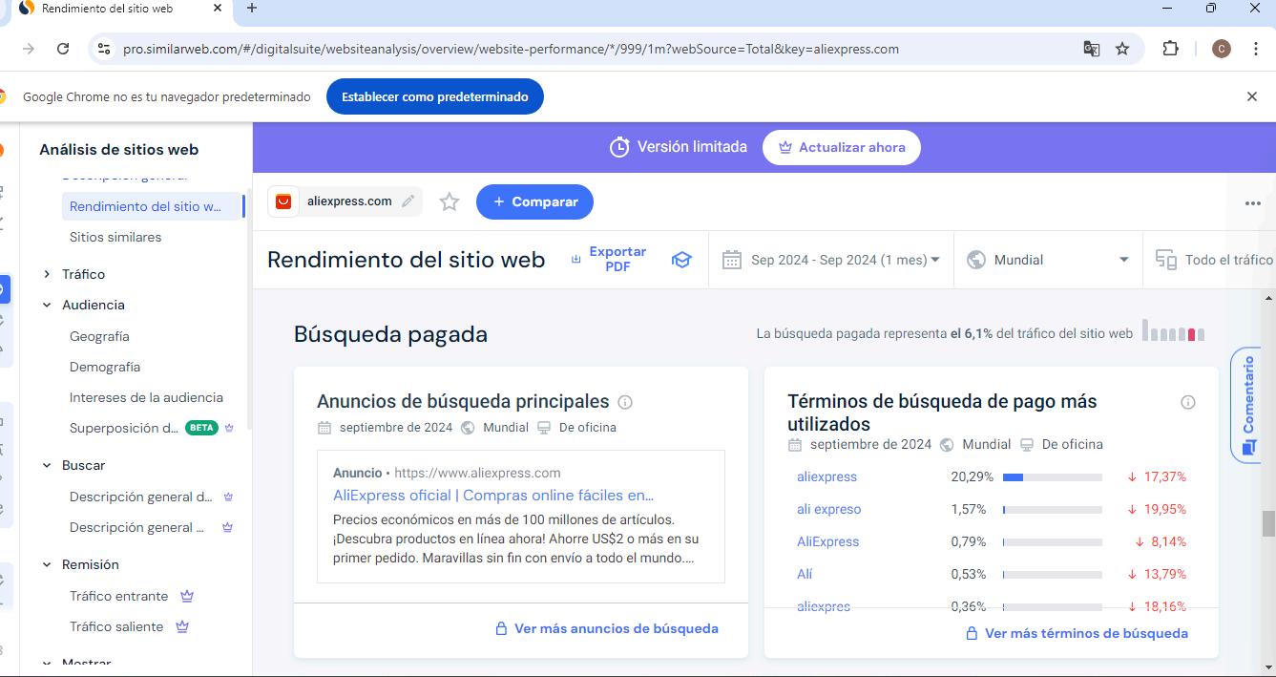Click Actualizar ahora upgrade button
The width and height of the screenshot is (1276, 677).
point(841,147)
